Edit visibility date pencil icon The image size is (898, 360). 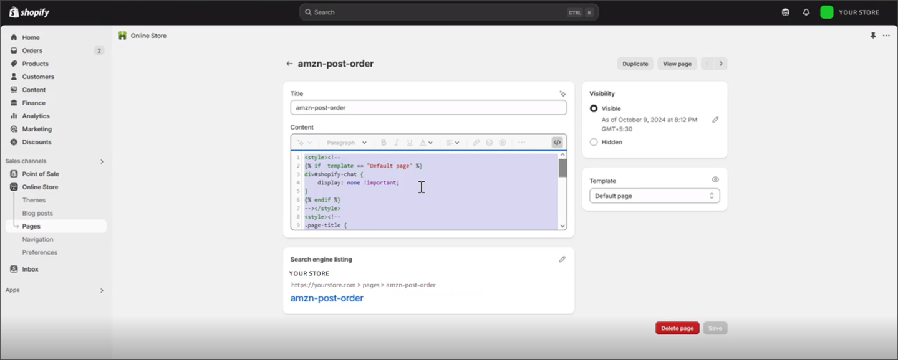pyautogui.click(x=715, y=120)
